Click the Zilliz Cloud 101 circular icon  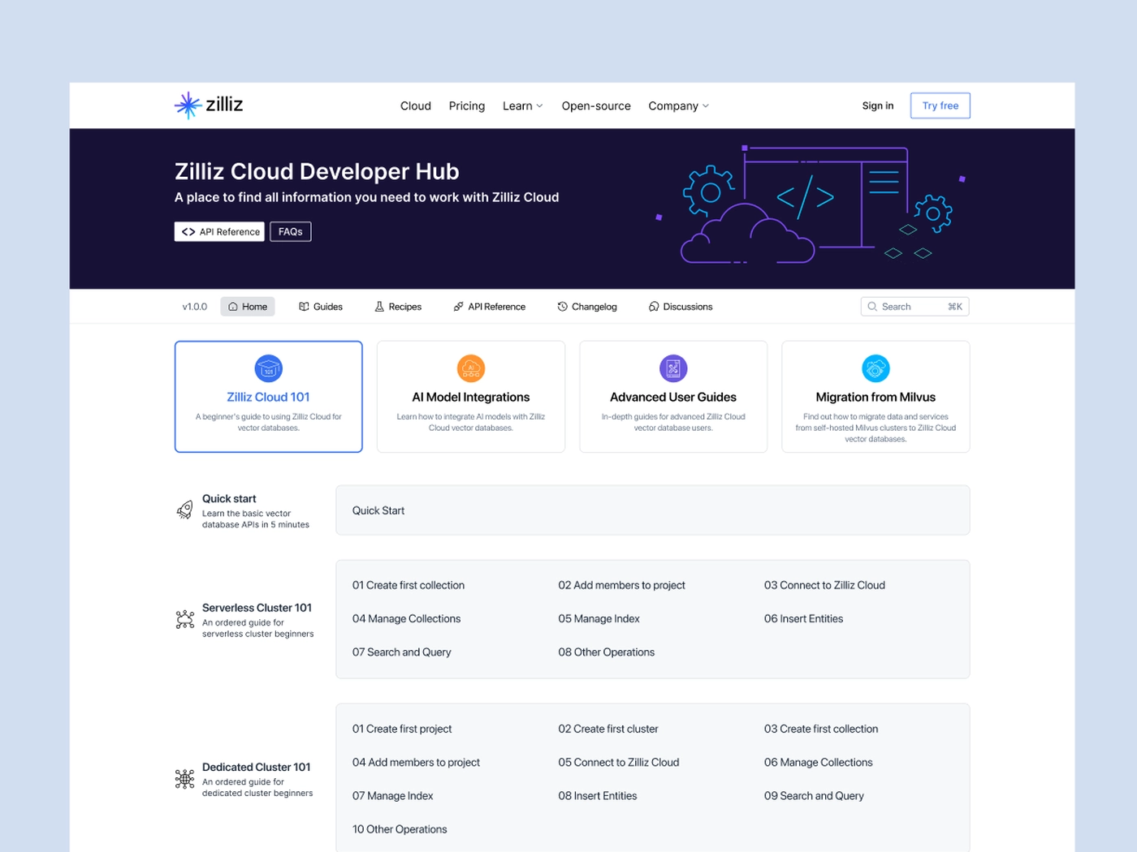(268, 368)
